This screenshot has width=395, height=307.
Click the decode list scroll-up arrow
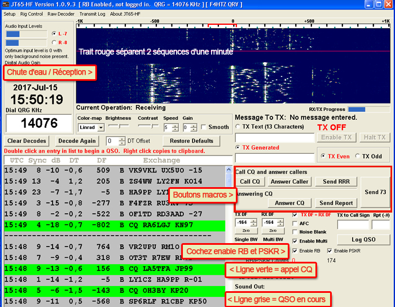coord(229,170)
